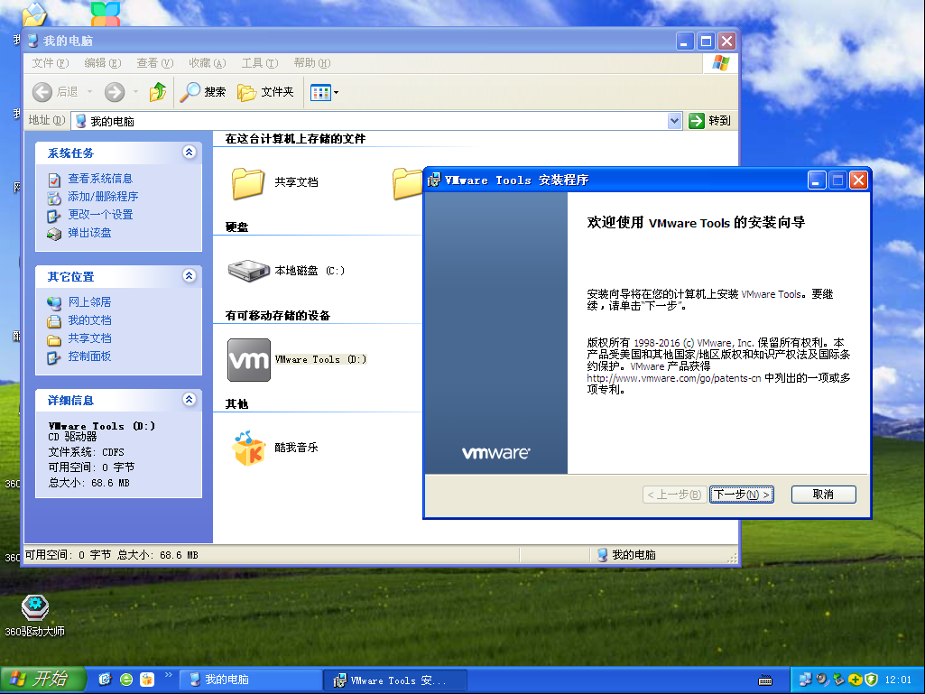Click 弹出该盘 eject link
This screenshot has height=694, width=925.
[x=89, y=233]
